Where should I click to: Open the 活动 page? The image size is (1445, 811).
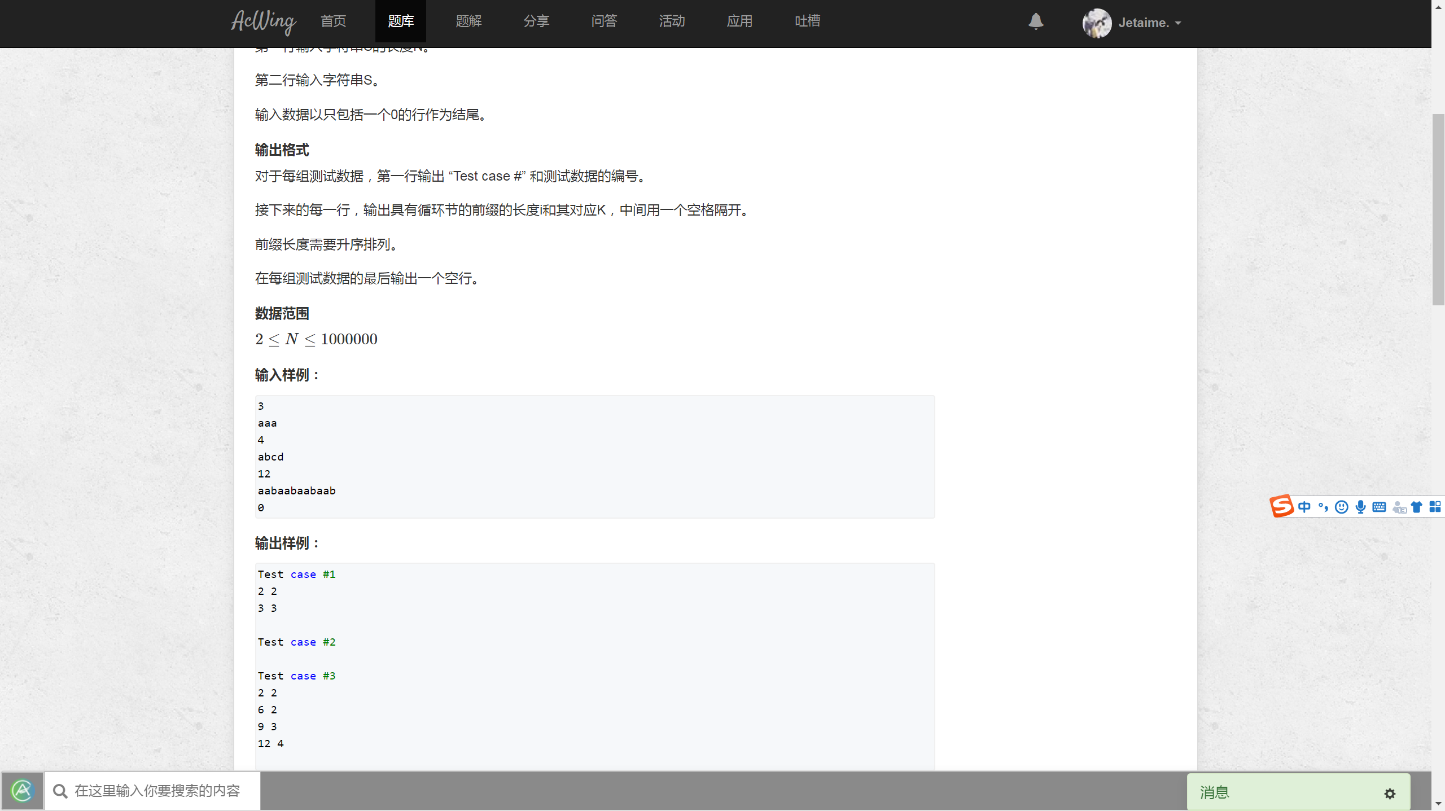[x=671, y=21]
